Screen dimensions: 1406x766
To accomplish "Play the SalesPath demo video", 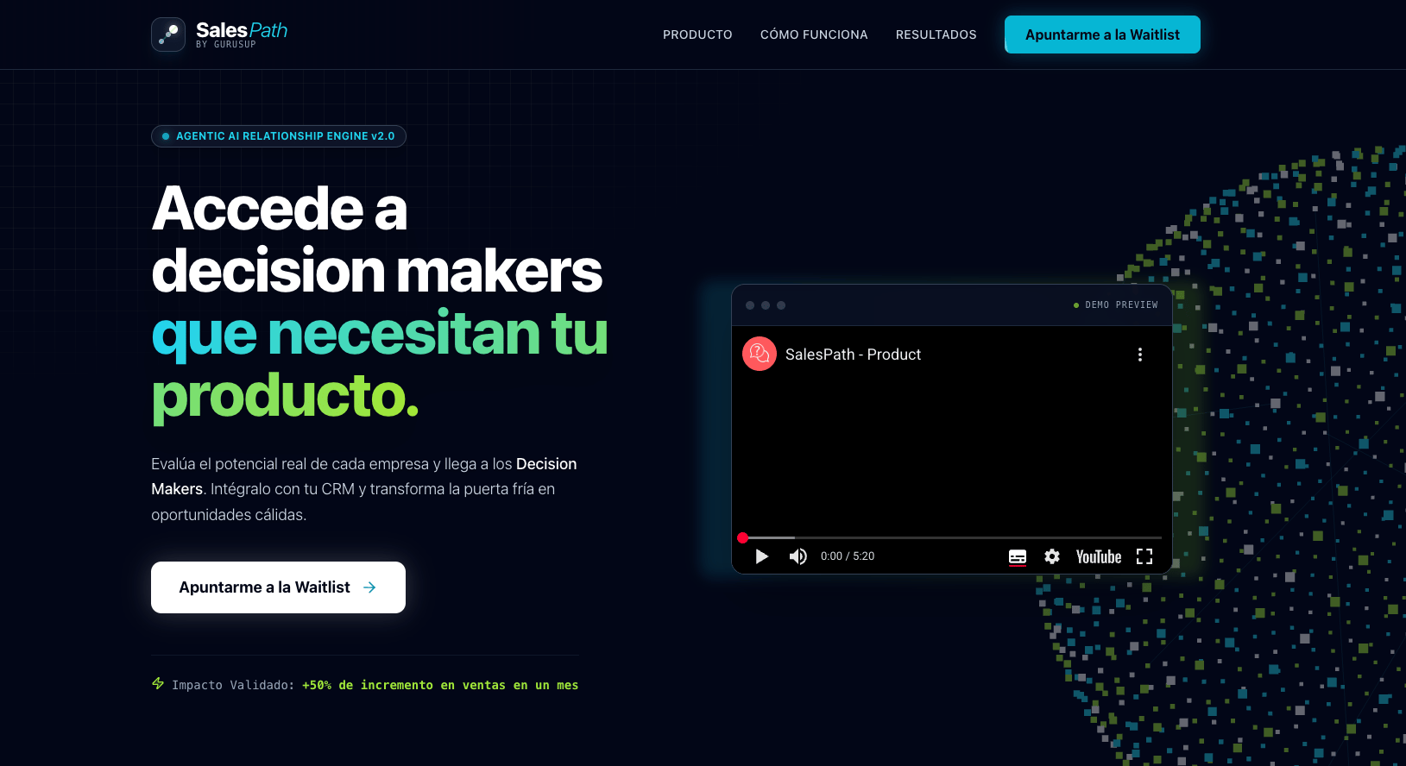I will [x=761, y=556].
